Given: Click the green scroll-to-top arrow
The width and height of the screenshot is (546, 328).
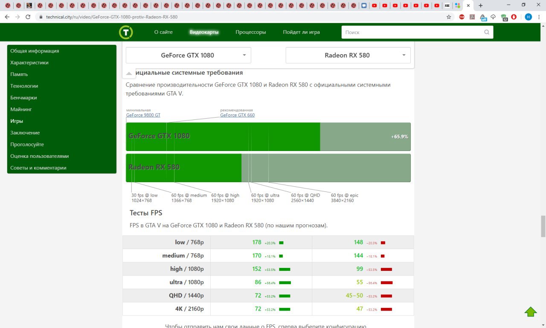Looking at the screenshot, I should [531, 312].
